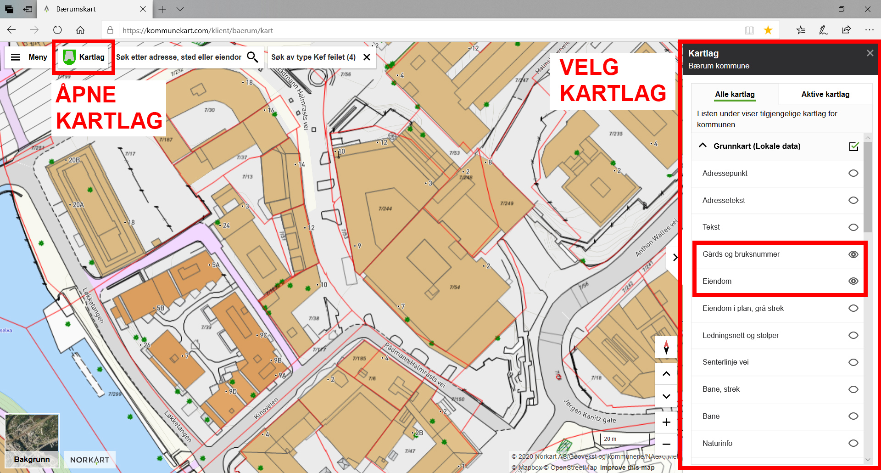Image resolution: width=881 pixels, height=473 pixels.
Task: Go back in the browser
Action: (11, 30)
